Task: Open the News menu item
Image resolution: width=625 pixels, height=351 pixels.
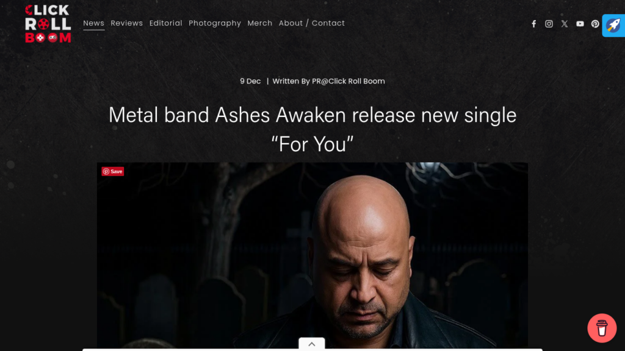Action: 93,23
